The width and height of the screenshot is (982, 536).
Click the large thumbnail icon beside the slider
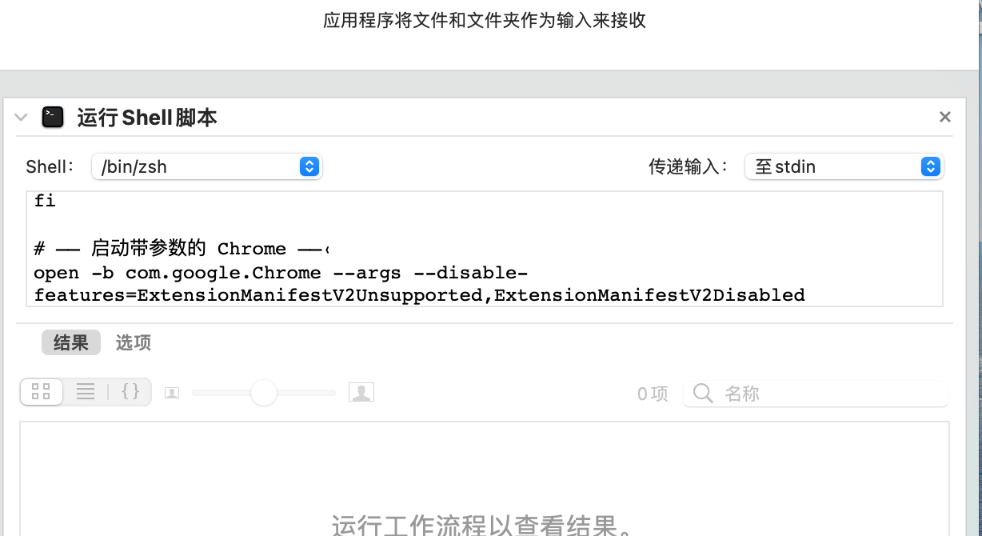pos(361,392)
